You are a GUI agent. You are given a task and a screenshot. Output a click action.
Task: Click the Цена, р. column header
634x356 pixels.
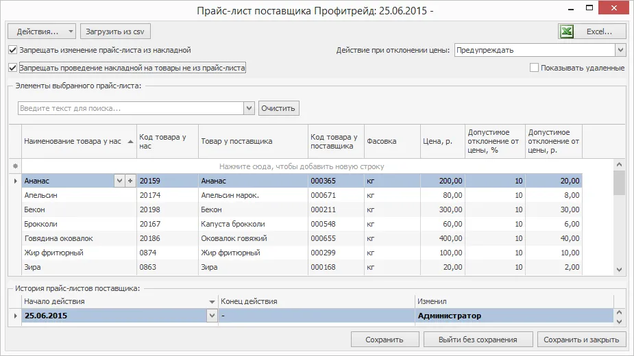[x=442, y=142]
